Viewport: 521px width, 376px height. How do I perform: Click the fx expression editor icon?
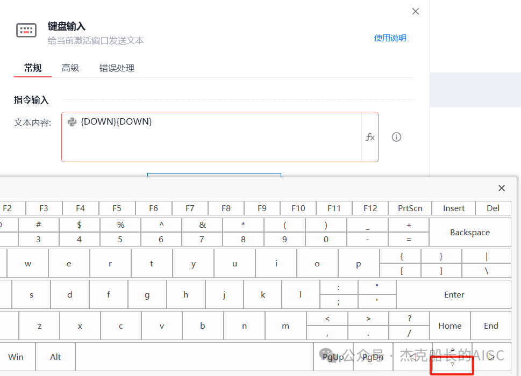click(x=370, y=137)
